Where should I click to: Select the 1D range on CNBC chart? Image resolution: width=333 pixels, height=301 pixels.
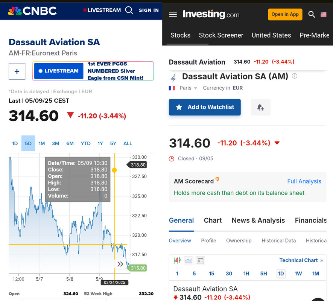pos(15,143)
